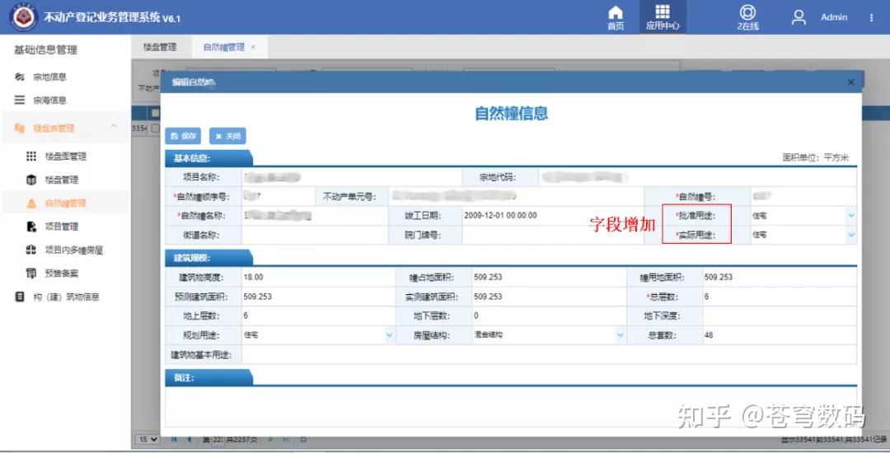Click the 宗地代码 input field

pos(698,177)
